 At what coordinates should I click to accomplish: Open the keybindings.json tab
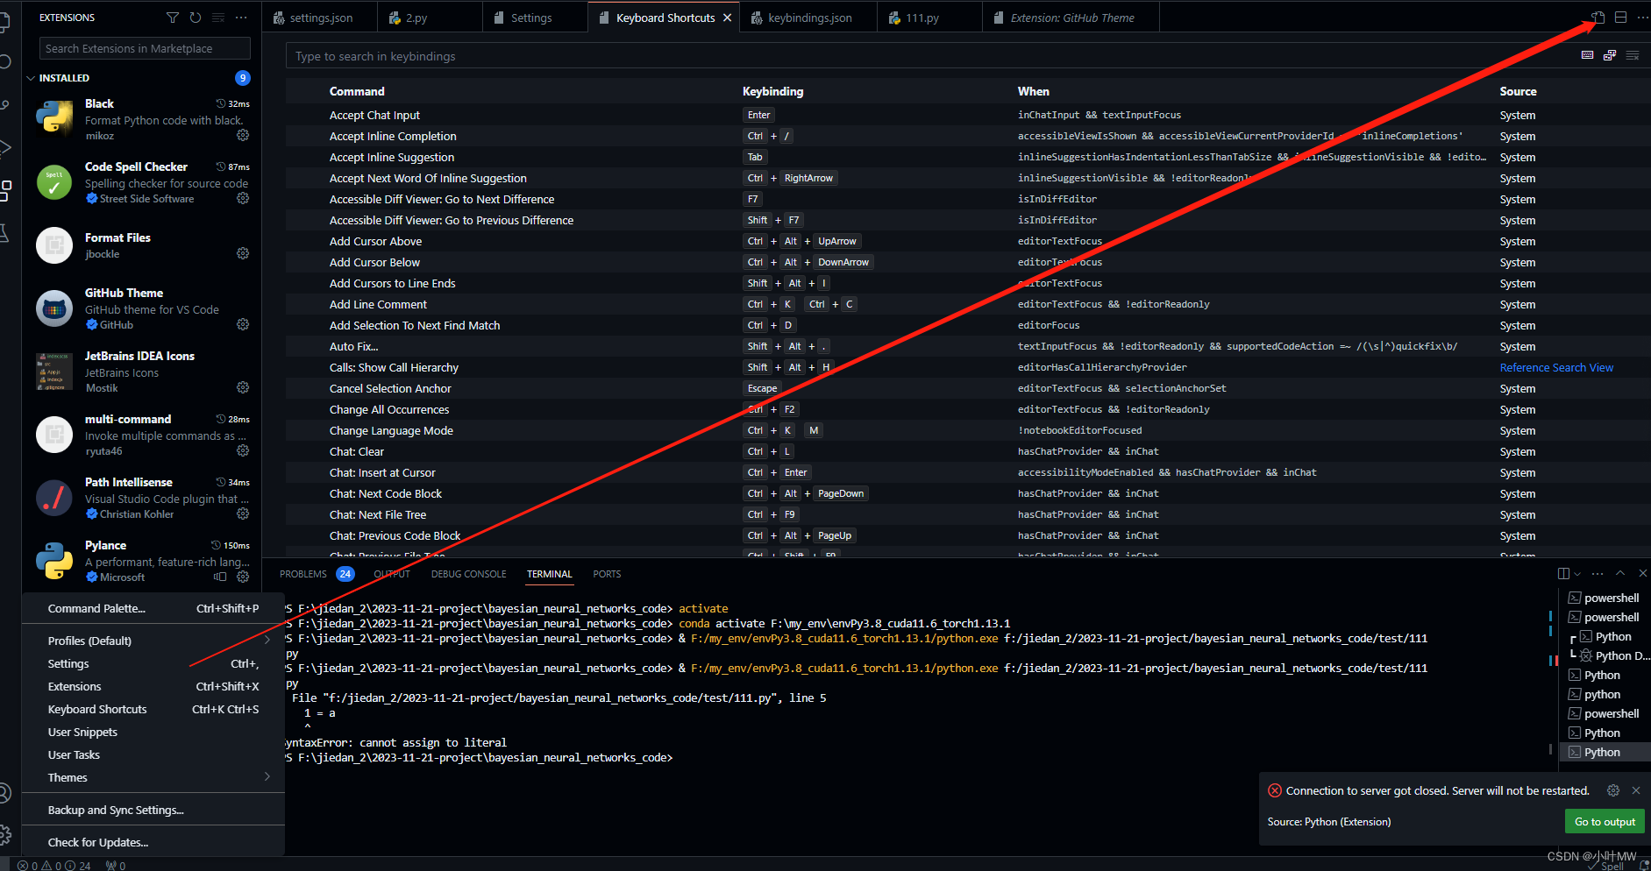808,17
